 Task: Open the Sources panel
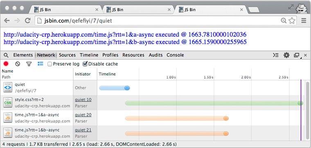click(67, 55)
